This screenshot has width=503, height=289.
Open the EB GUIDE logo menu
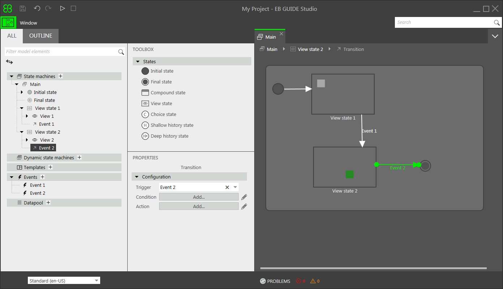8,8
